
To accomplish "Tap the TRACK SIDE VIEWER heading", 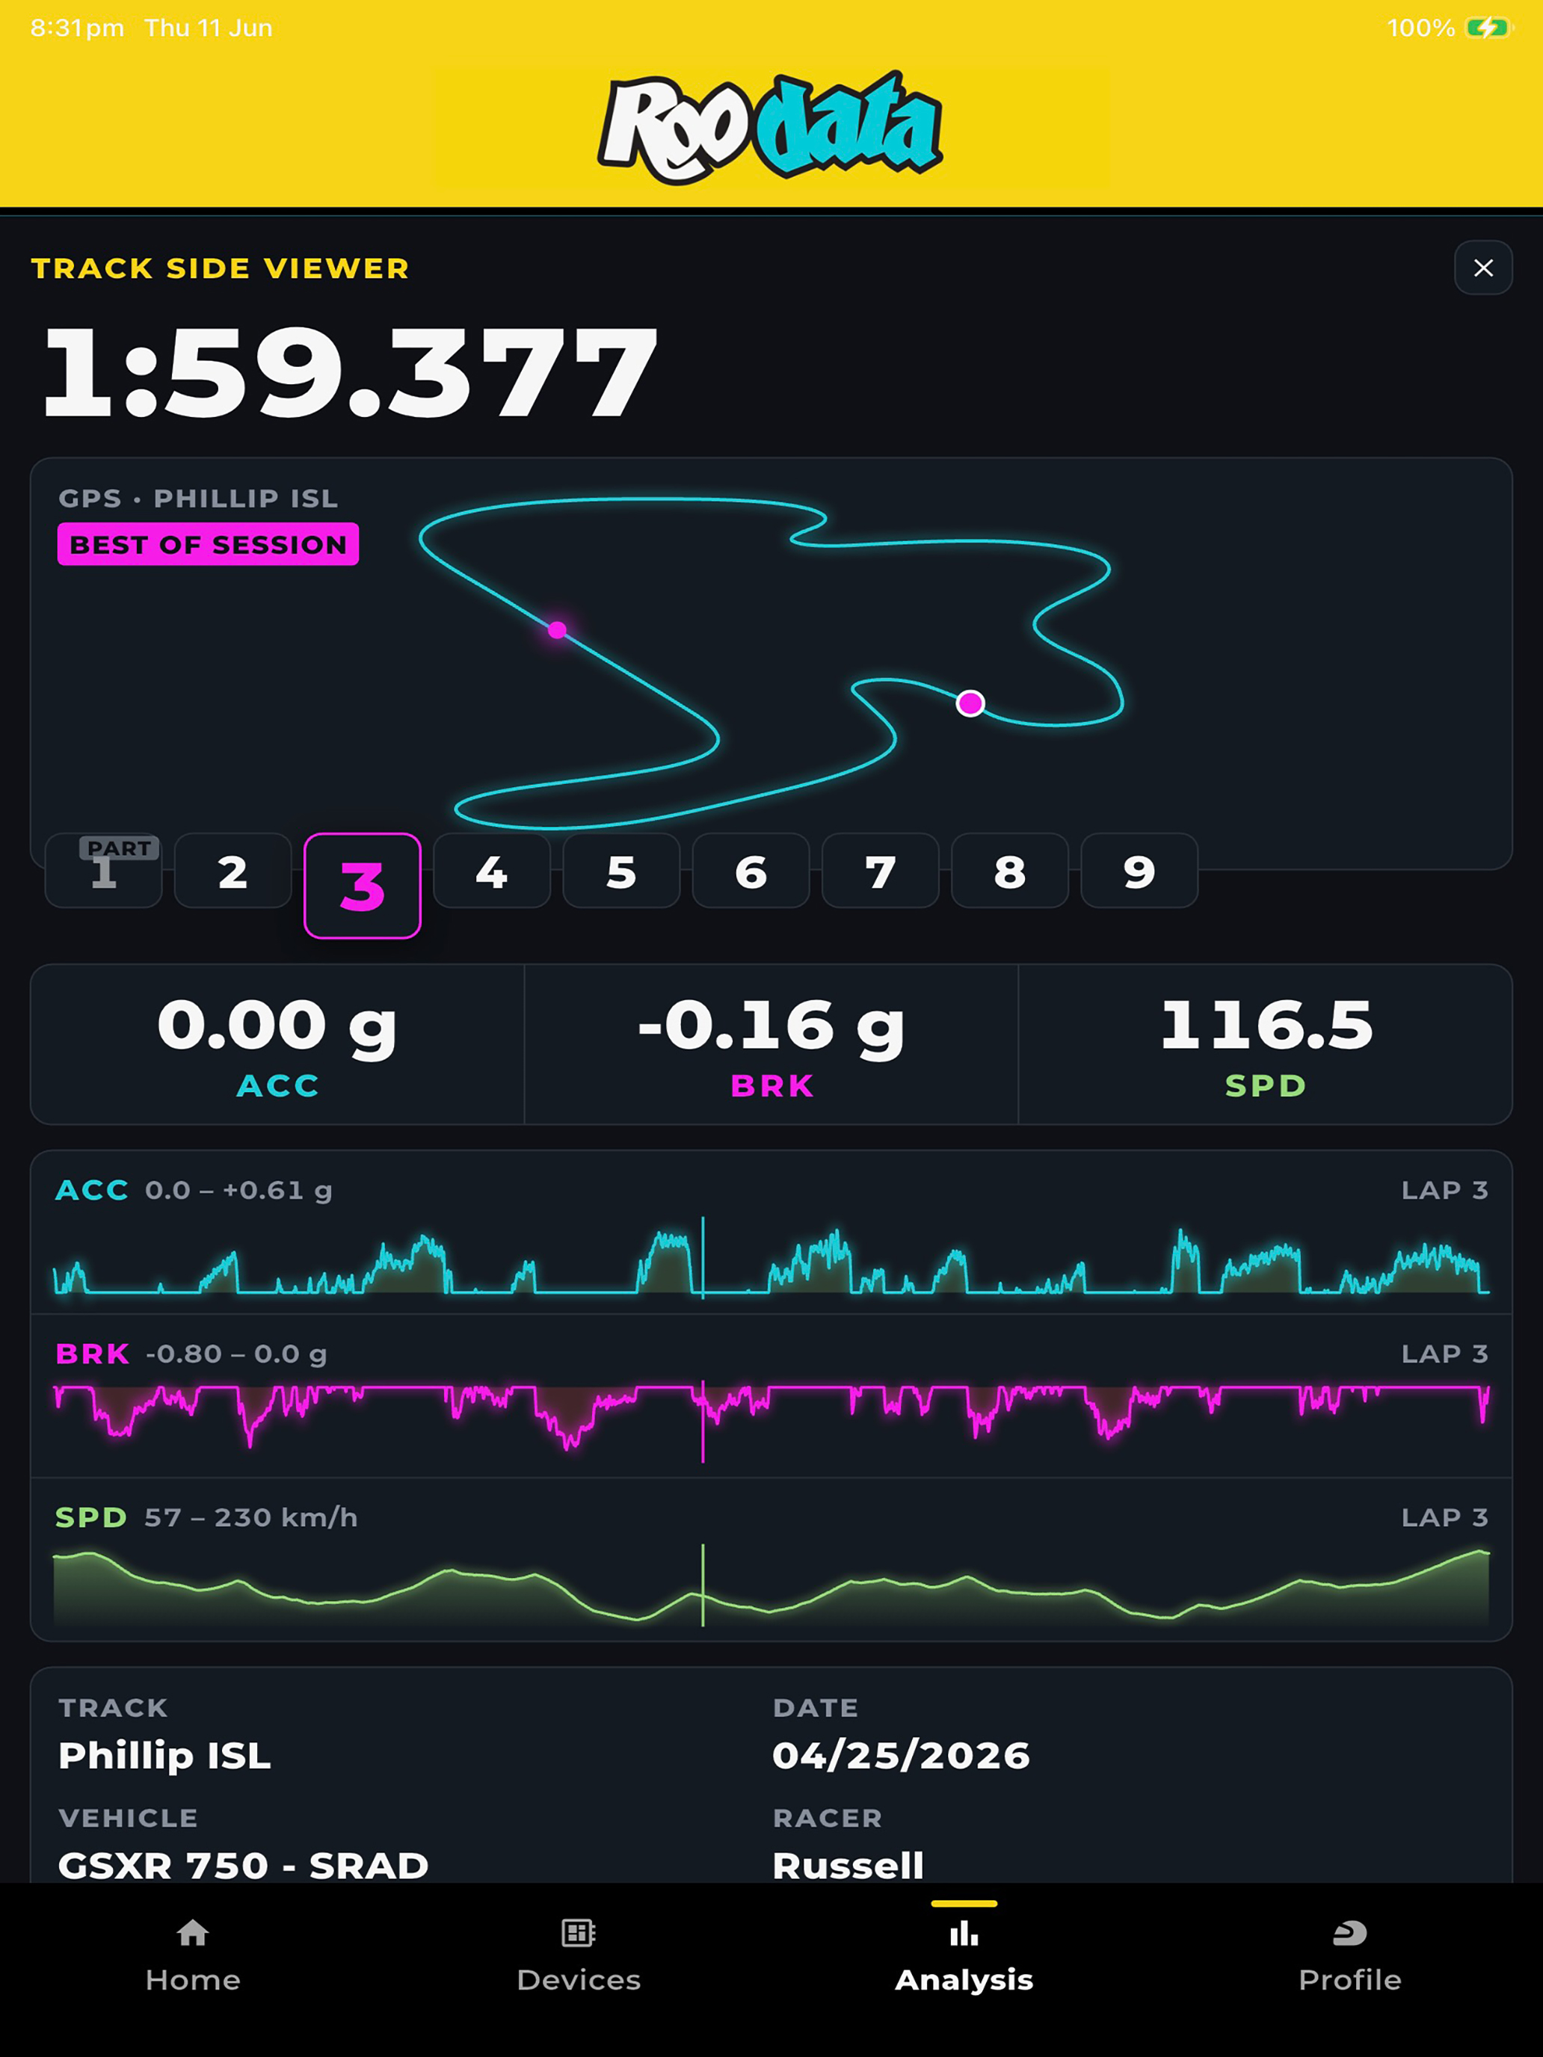I will (221, 268).
